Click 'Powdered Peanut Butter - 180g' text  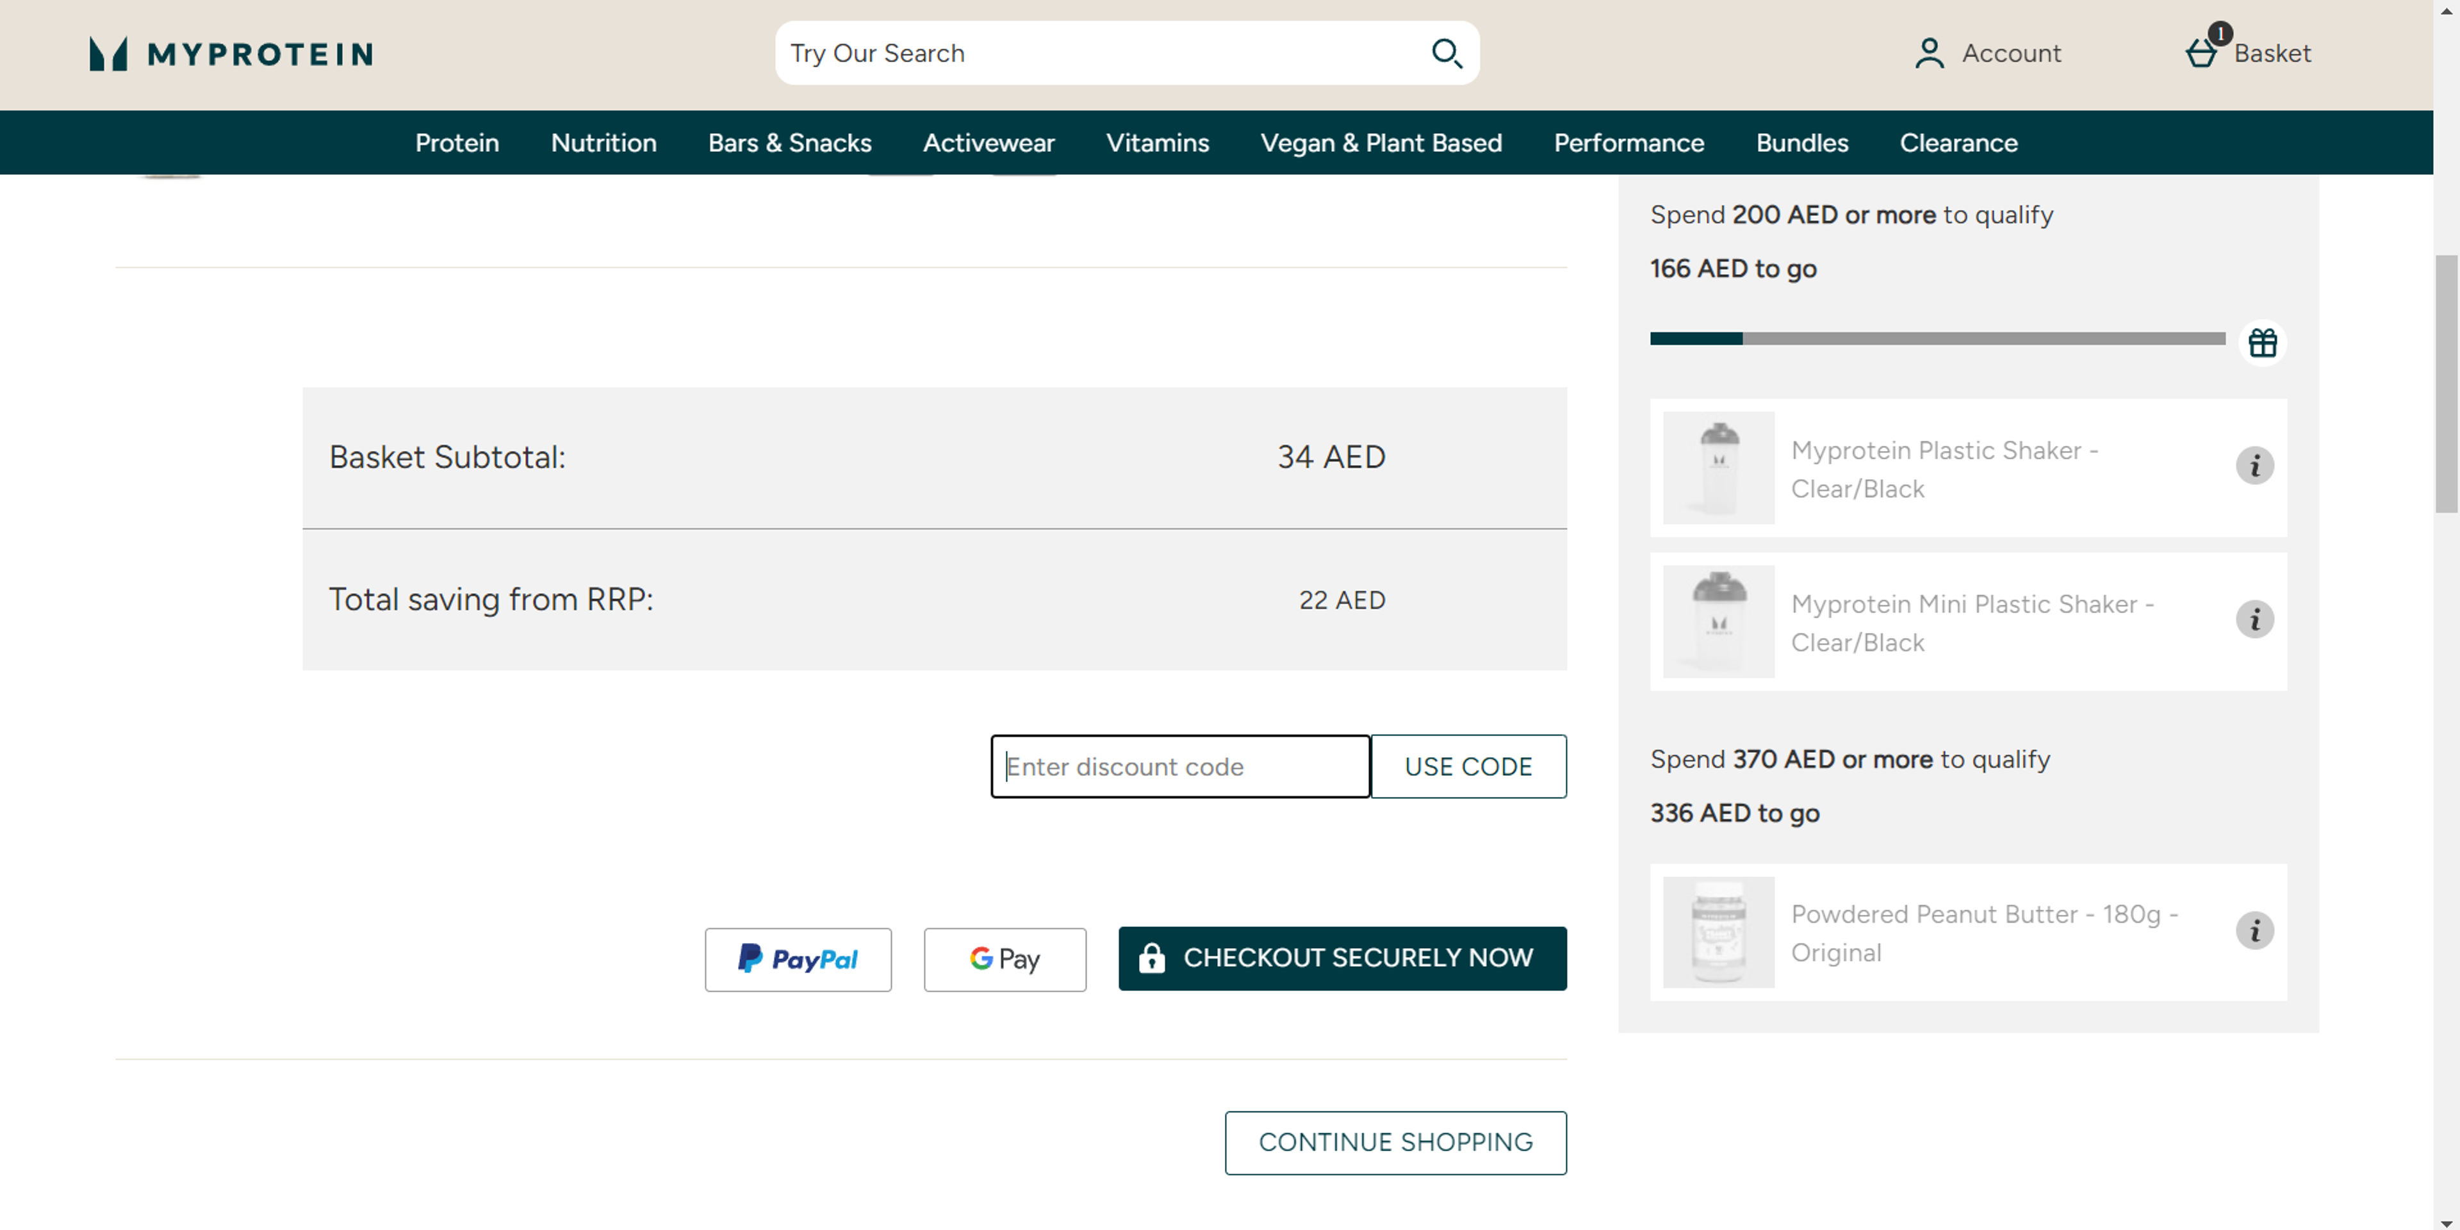coord(1985,934)
